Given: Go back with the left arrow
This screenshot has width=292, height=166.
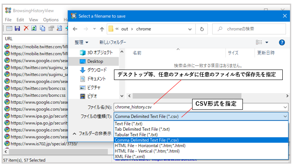Looking at the screenshot, I should (75, 29).
